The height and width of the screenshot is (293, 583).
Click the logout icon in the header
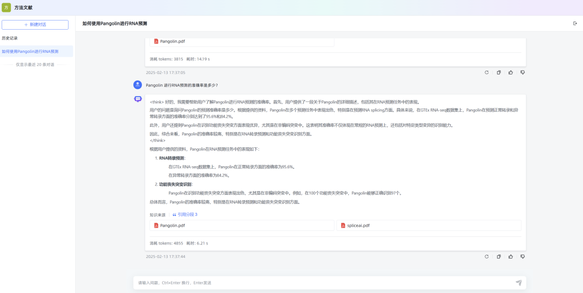[x=575, y=23]
